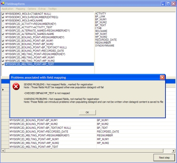Minimize the Fieldmapform window
Viewport: 177px width, 163px height.
click(163, 4)
